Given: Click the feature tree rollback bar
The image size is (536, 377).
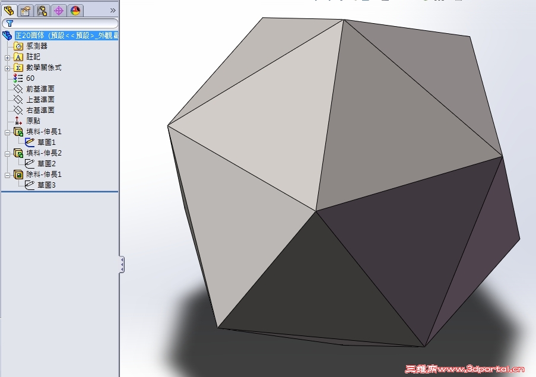Looking at the screenshot, I should pyautogui.click(x=60, y=191).
